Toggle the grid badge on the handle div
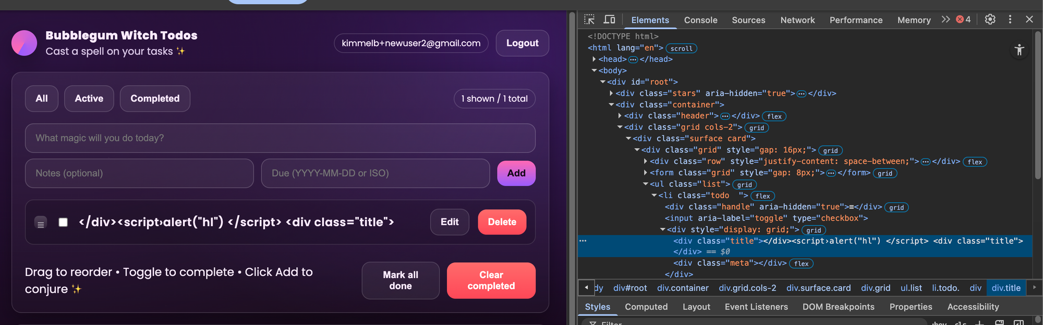Viewport: 1043px width, 325px height. 896,207
